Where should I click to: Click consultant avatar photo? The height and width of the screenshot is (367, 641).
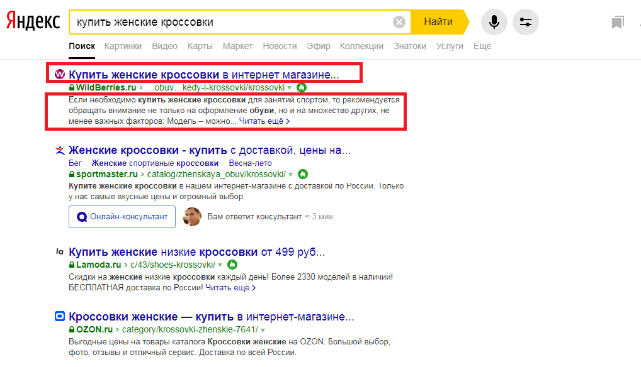pos(191,217)
